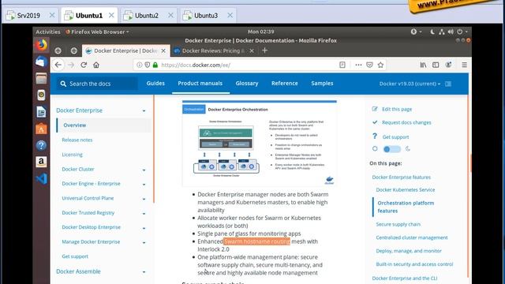This screenshot has height=284, width=505.
Task: Open the Files manager dock icon
Action: (x=41, y=78)
